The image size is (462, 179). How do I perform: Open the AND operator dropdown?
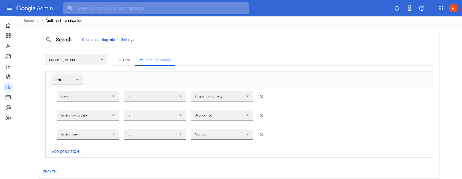pos(67,80)
